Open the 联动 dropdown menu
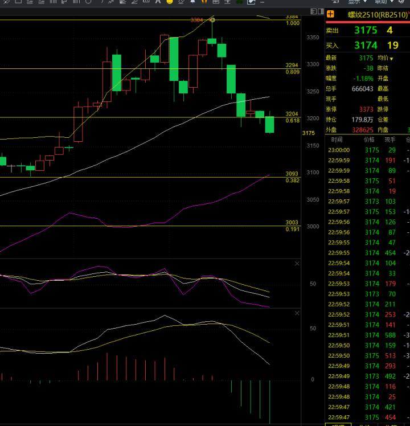Image resolution: width=410 pixels, height=426 pixels. (x=383, y=2)
